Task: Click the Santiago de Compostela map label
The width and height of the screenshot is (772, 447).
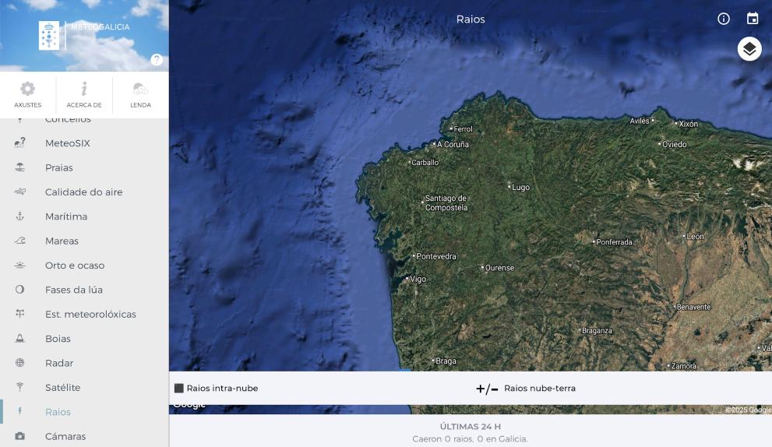Action: [x=446, y=202]
